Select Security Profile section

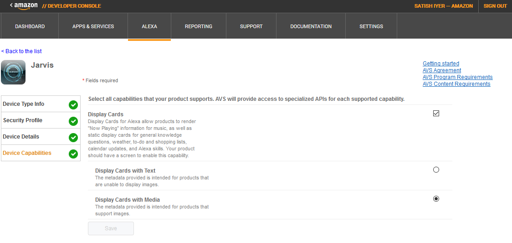41,120
